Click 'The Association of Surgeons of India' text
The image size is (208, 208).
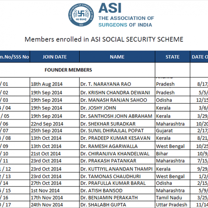click(x=126, y=21)
